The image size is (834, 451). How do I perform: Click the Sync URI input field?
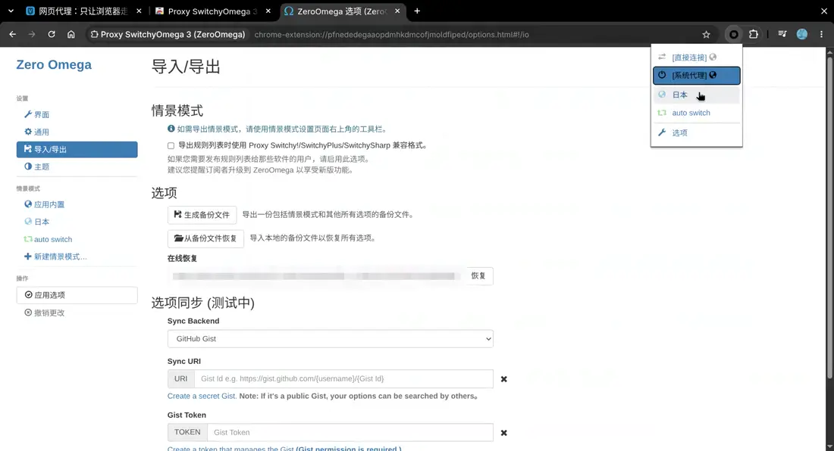tap(343, 379)
